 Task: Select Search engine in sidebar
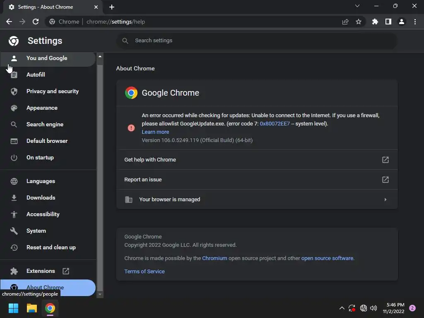click(x=48, y=124)
